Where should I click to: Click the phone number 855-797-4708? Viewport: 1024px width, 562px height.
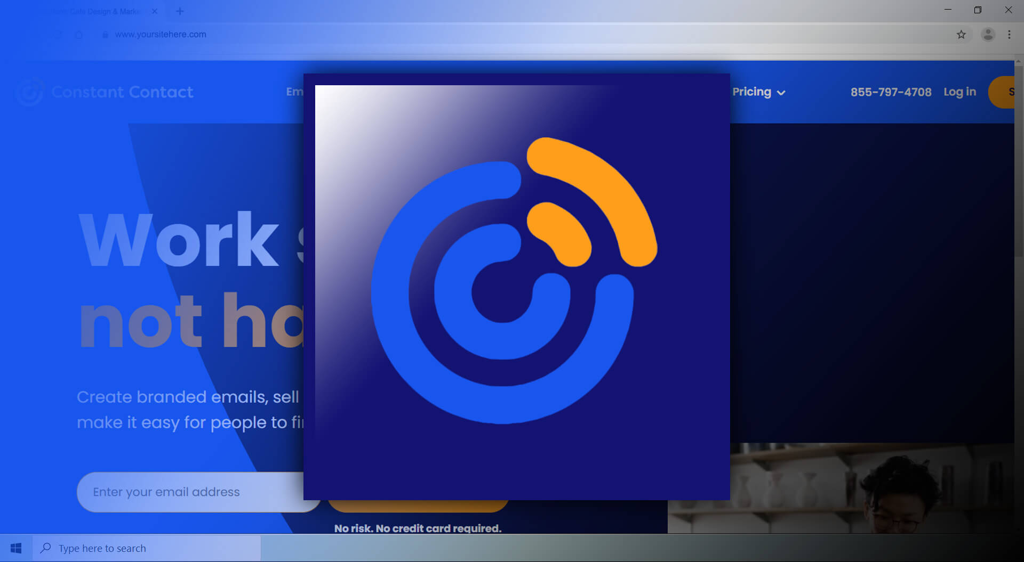pos(891,92)
